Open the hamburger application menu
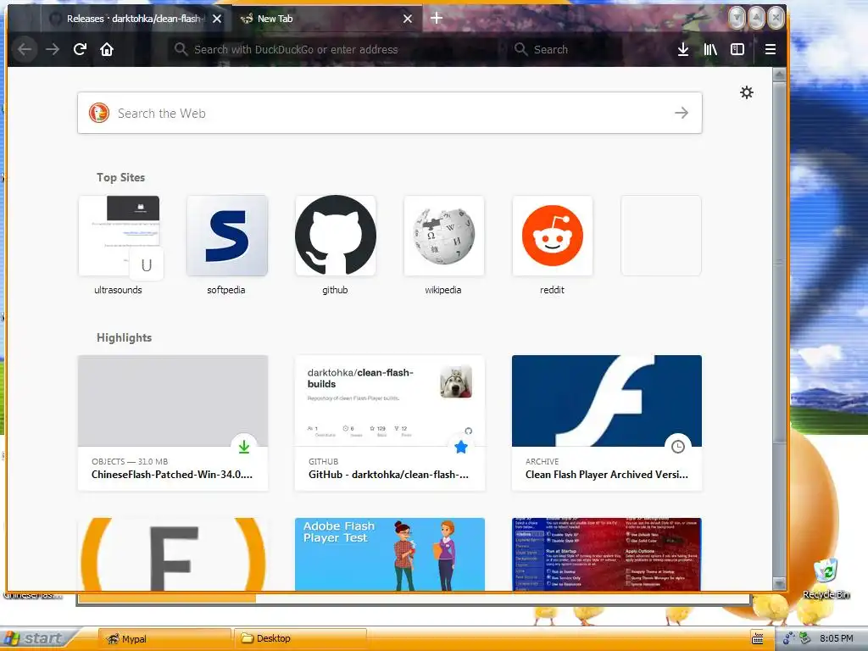This screenshot has height=651, width=868. [x=770, y=49]
